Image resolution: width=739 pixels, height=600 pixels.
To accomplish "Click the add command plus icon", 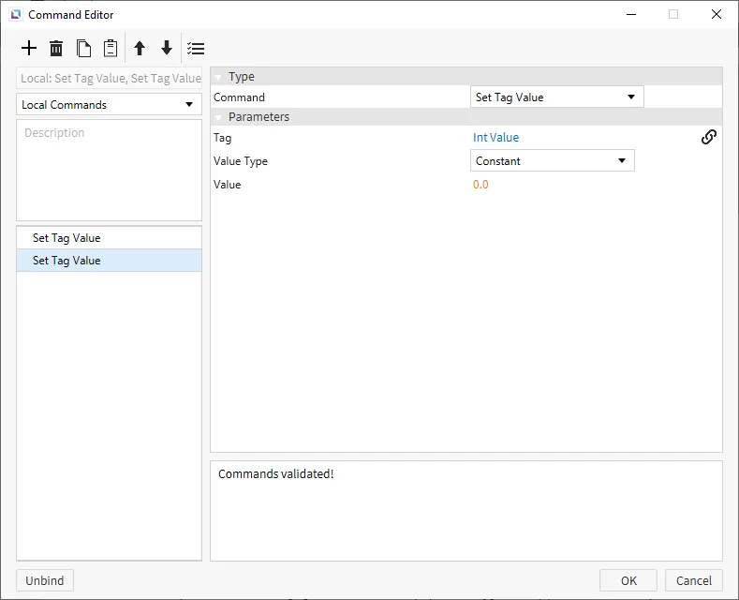I will pyautogui.click(x=29, y=49).
